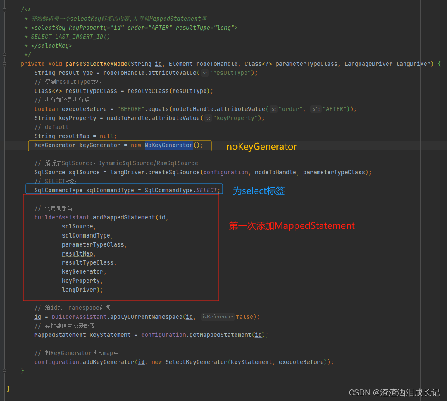Collapse the parseSelectKeyNode method with its gutter fold marker
Viewport: 447px width, 401px height.
pos(5,64)
